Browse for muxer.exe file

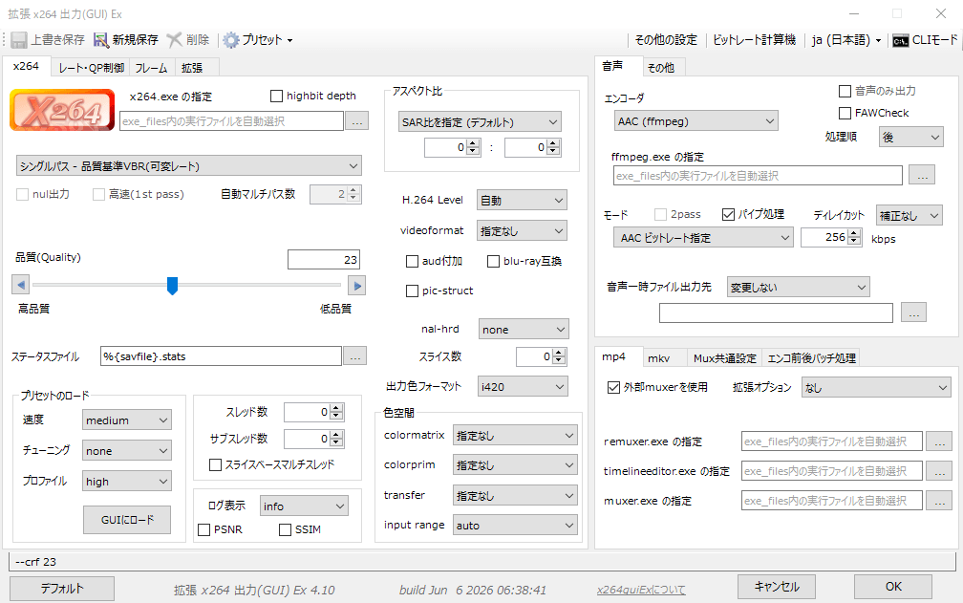point(939,501)
